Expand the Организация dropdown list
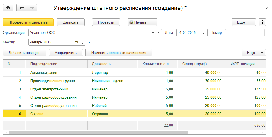This screenshot has width=272, height=137. (153, 33)
